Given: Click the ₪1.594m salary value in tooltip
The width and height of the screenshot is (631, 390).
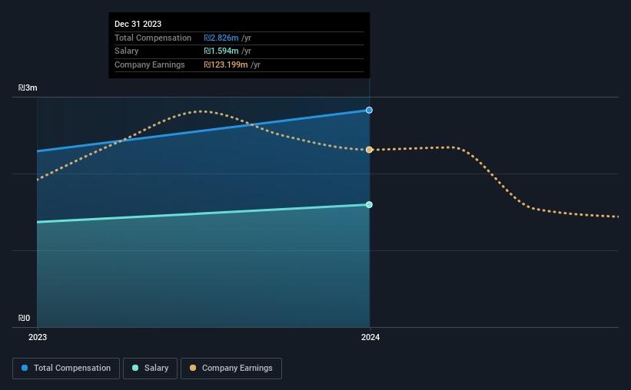Looking at the screenshot, I should [221, 51].
